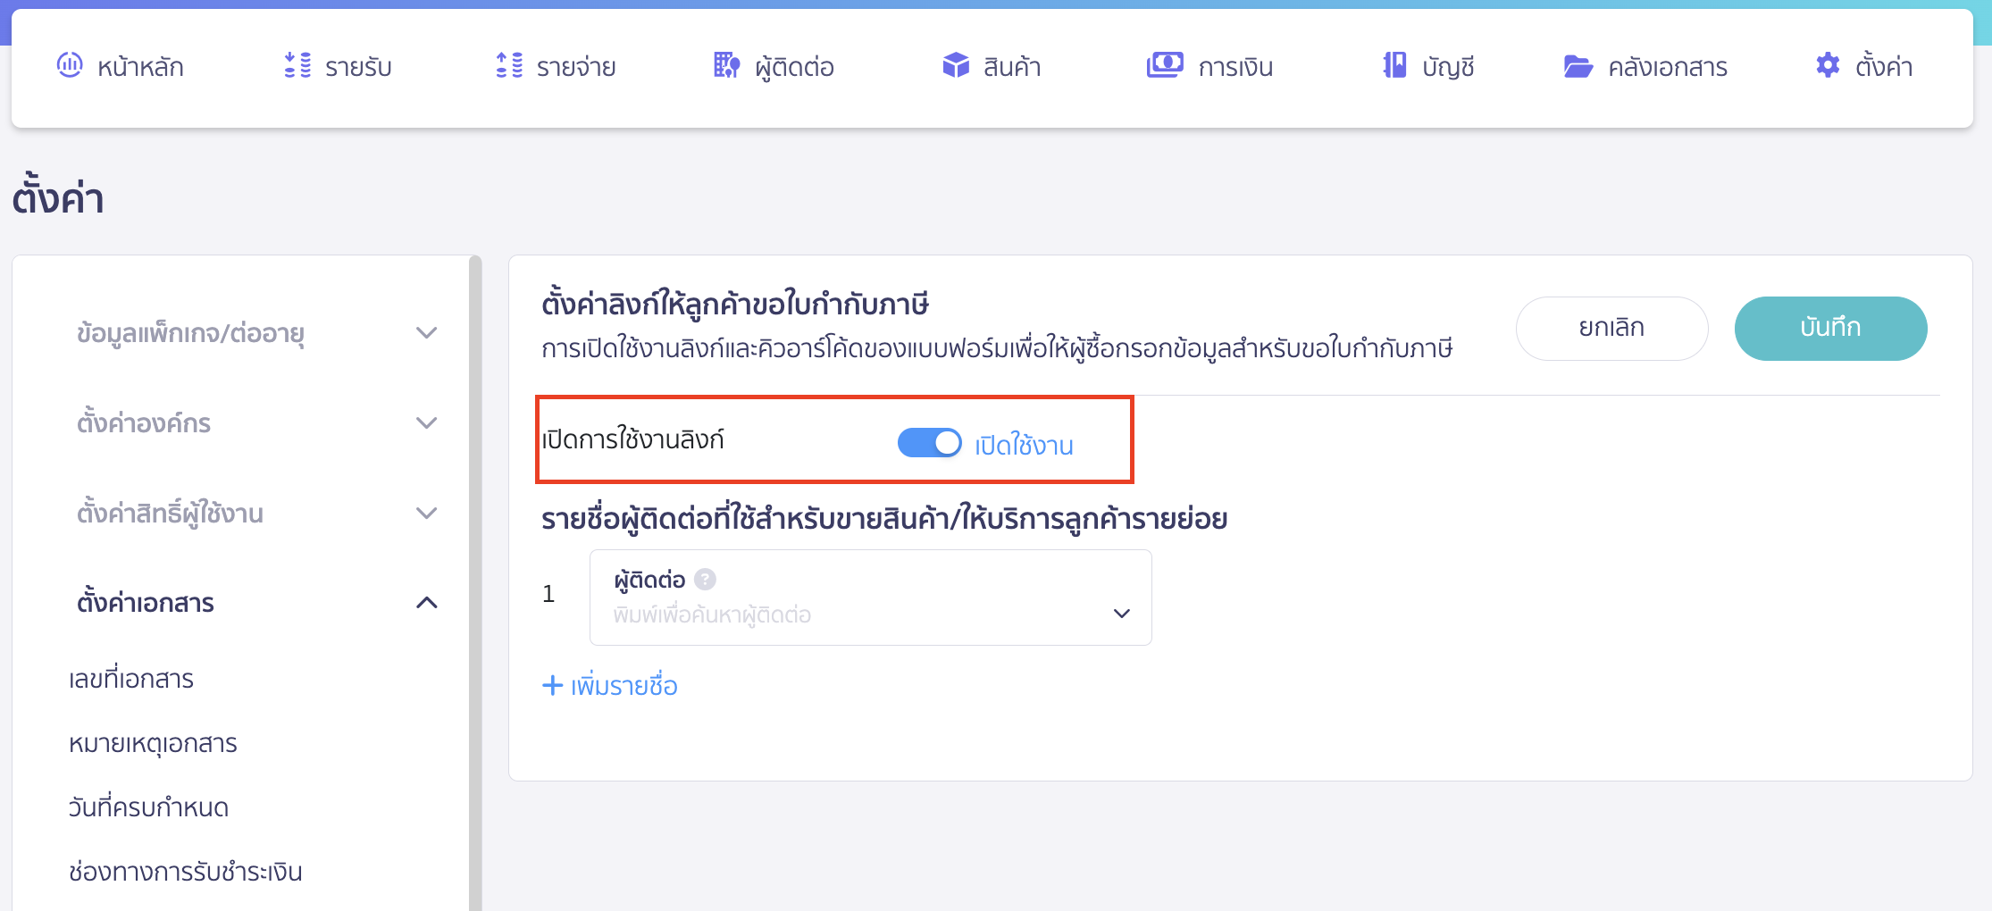Select the คลังเอกสาร document storage folder icon
The image size is (1992, 911).
point(1579,65)
